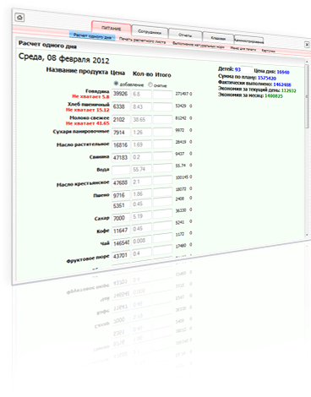The image size is (311, 397).
Task: Click the scrollbar down arrow
Action: (x=307, y=236)
